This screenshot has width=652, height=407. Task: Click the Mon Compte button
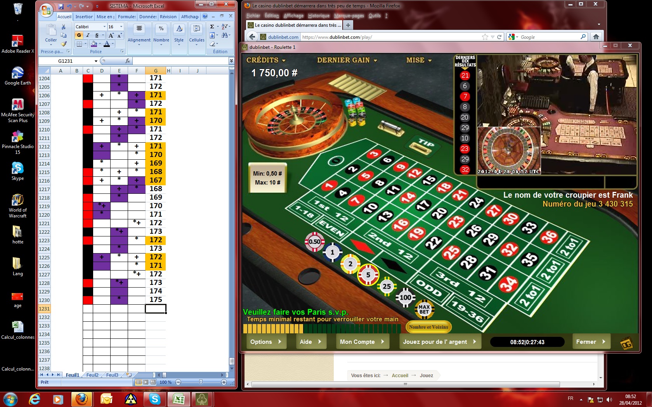click(362, 342)
